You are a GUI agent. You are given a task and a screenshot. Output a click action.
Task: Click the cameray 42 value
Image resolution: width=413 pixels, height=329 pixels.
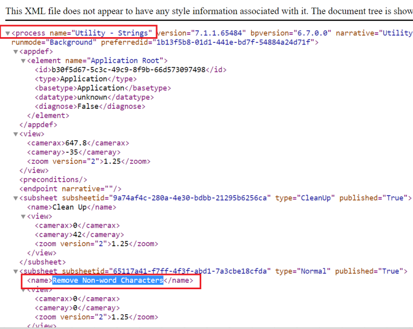tap(77, 235)
